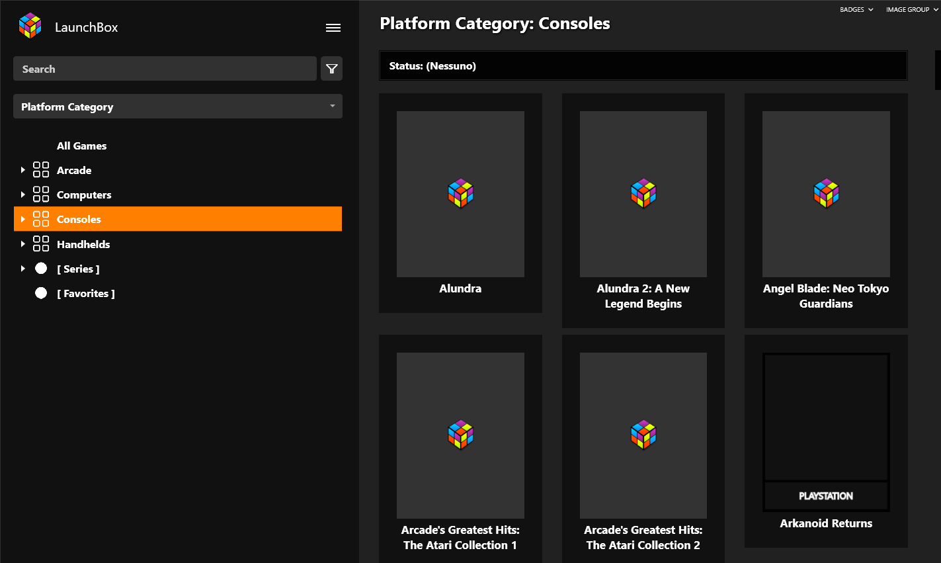
Task: Expand the Handhelds tree node
Action: (x=23, y=244)
